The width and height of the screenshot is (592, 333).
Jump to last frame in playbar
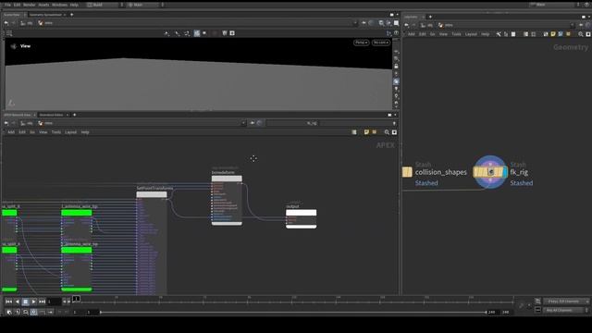tap(42, 302)
